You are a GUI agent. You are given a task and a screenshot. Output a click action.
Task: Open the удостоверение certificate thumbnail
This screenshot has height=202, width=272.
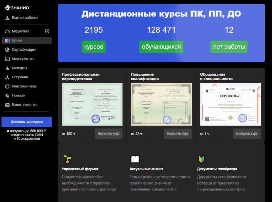pyautogui.click(x=161, y=104)
